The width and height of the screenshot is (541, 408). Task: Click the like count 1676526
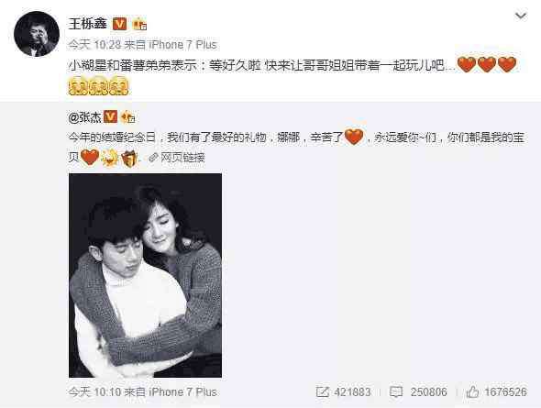pyautogui.click(x=506, y=391)
